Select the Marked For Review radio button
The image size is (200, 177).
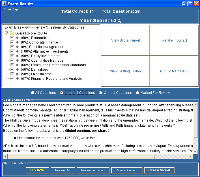pos(137,92)
